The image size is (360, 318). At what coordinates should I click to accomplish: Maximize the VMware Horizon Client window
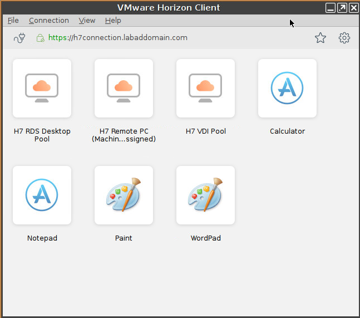pos(342,8)
